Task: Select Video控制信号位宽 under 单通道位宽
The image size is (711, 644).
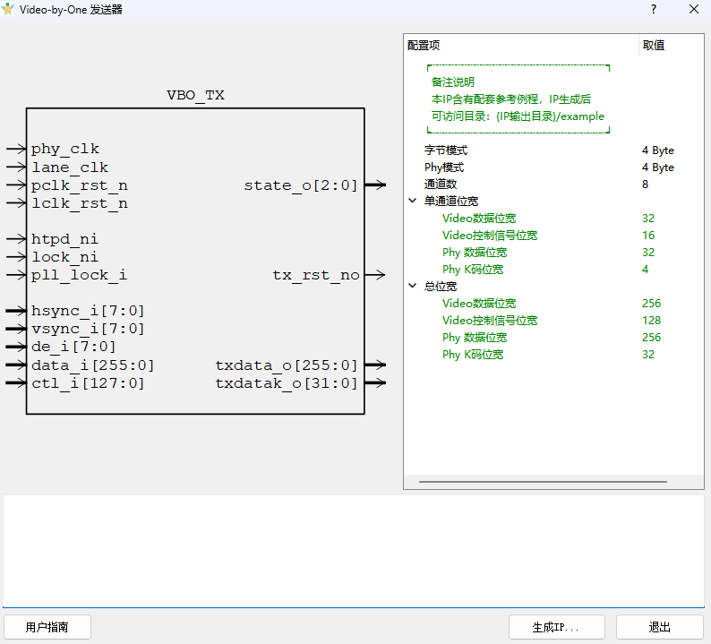Action: pos(490,236)
